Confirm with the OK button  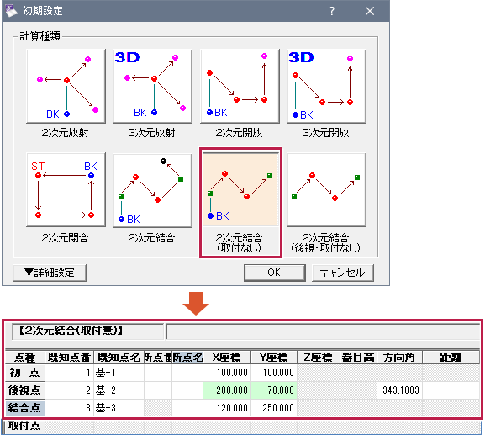275,273
